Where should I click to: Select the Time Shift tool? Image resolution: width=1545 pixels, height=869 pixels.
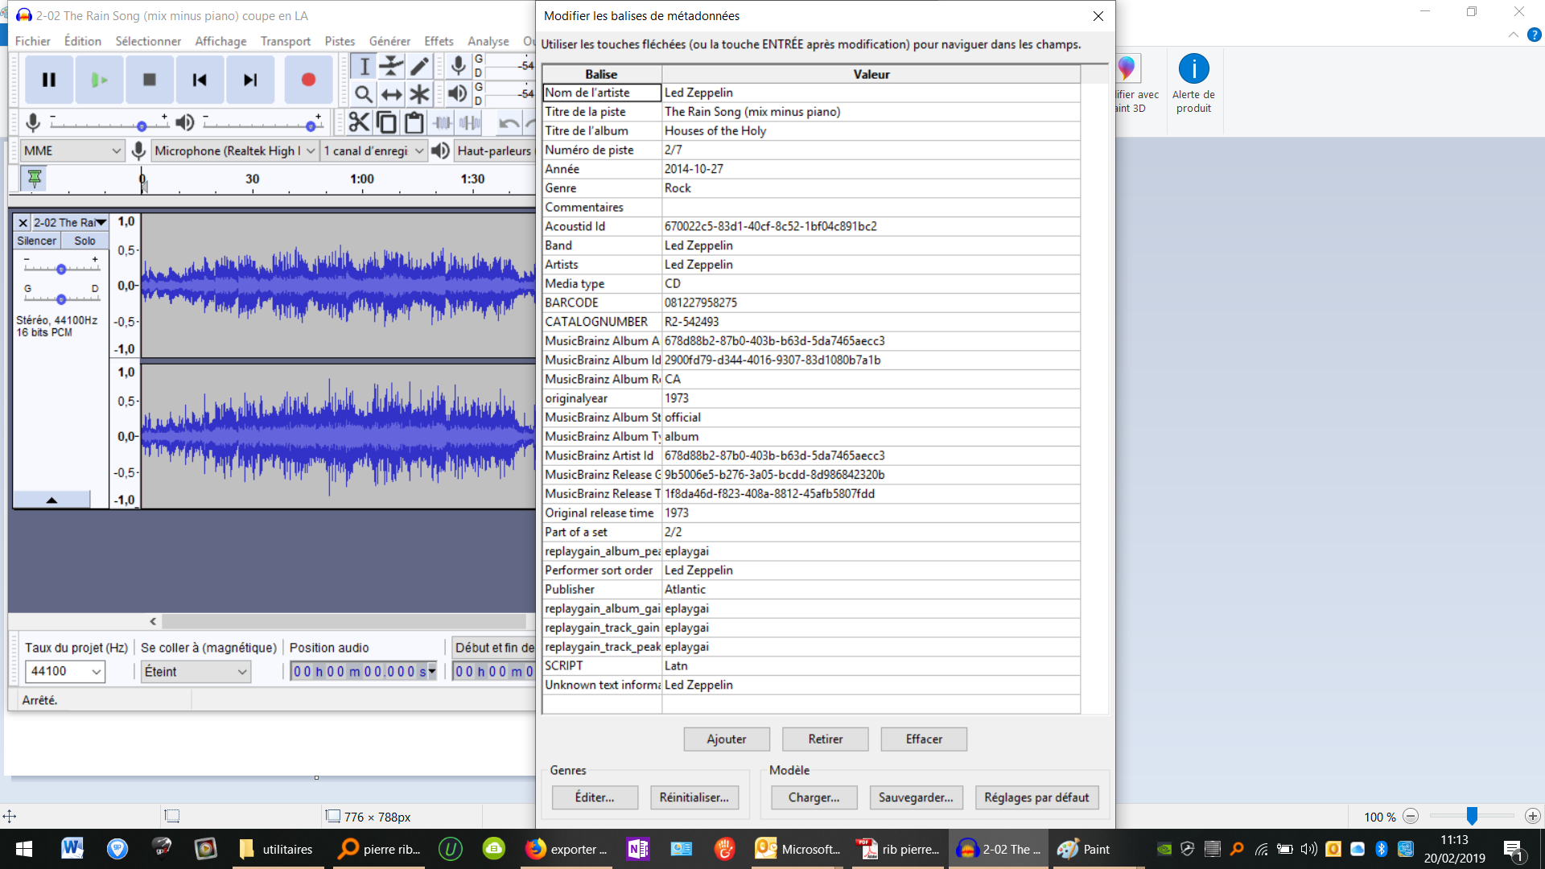(391, 94)
